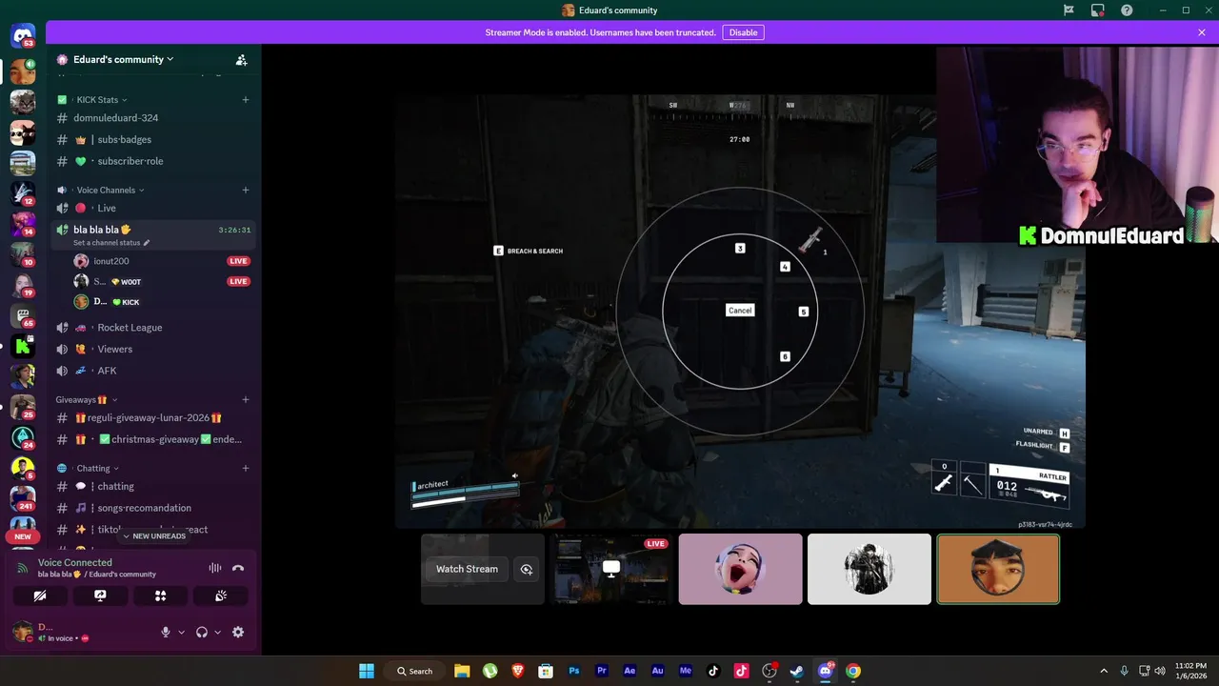Dismiss the Streamer Mode banner

pyautogui.click(x=1202, y=32)
